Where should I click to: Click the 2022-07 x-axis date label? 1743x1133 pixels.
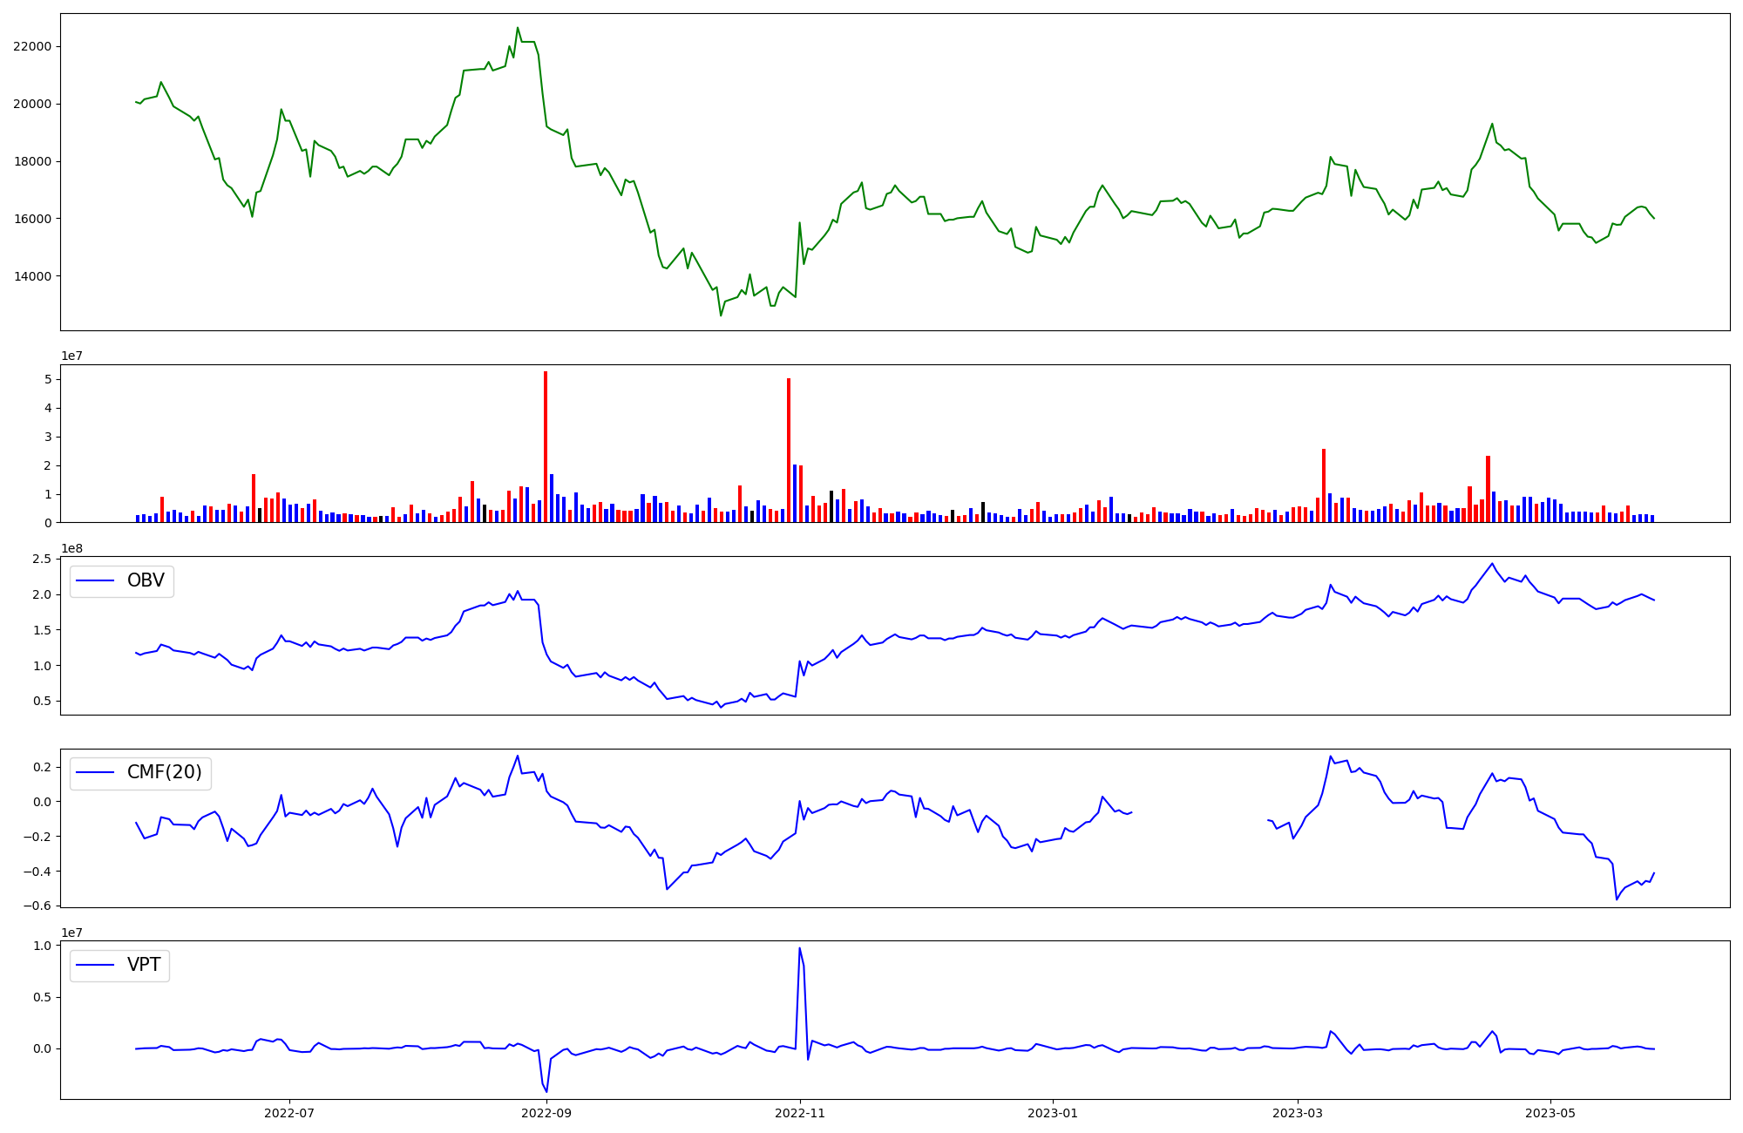[x=288, y=1113]
